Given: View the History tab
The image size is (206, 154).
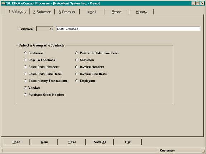Looking at the screenshot, I should tap(142, 12).
